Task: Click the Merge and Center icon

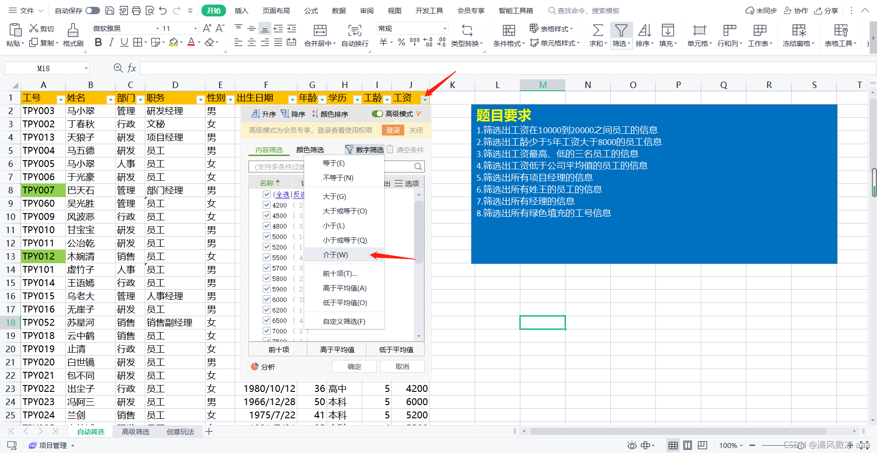Action: [x=320, y=30]
